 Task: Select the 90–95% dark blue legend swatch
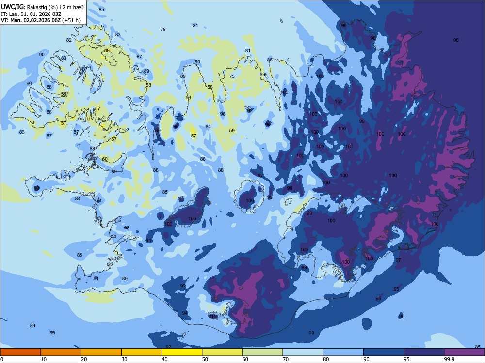pyautogui.click(x=384, y=352)
